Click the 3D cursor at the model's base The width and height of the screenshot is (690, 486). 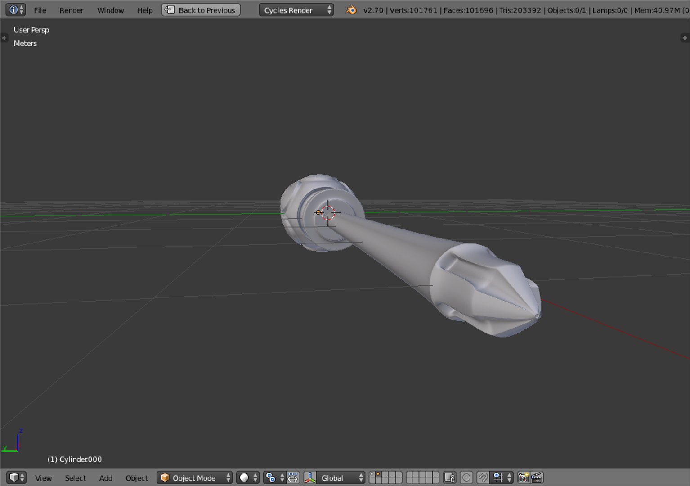pyautogui.click(x=328, y=212)
